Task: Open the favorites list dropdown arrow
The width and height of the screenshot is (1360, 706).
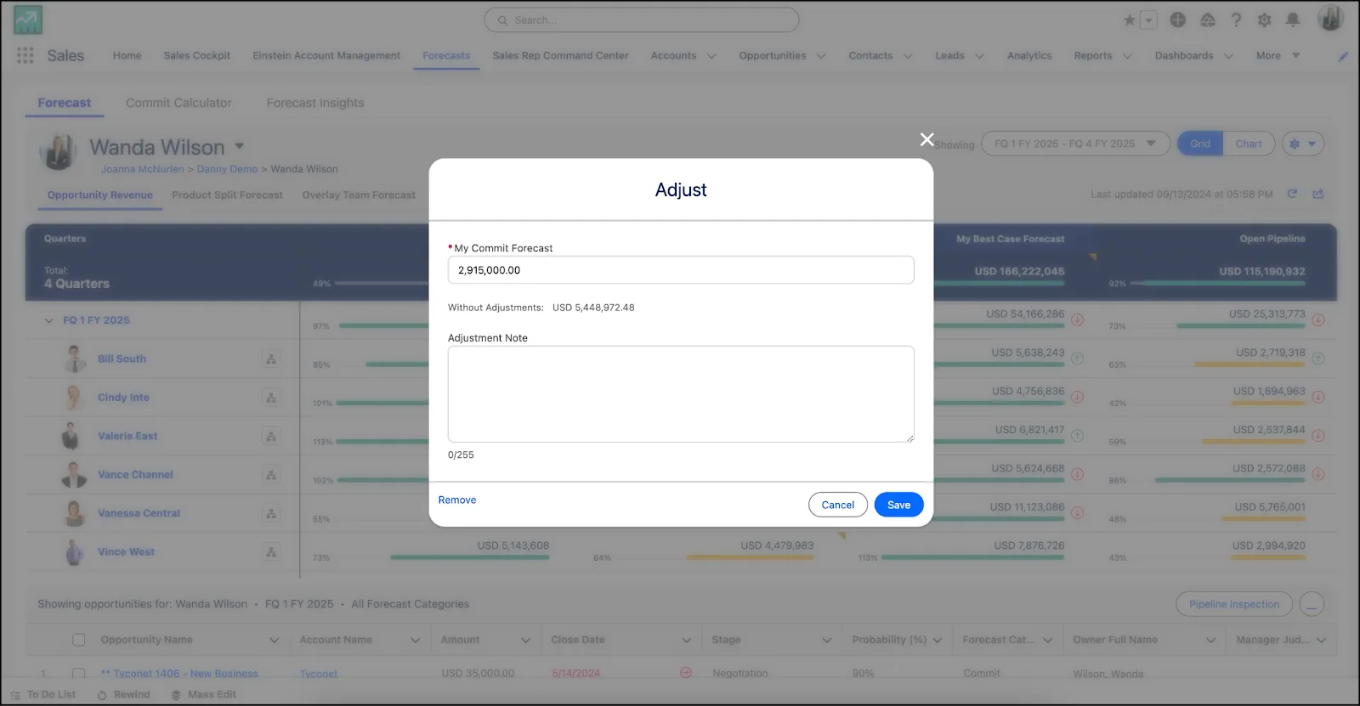Action: point(1148,20)
